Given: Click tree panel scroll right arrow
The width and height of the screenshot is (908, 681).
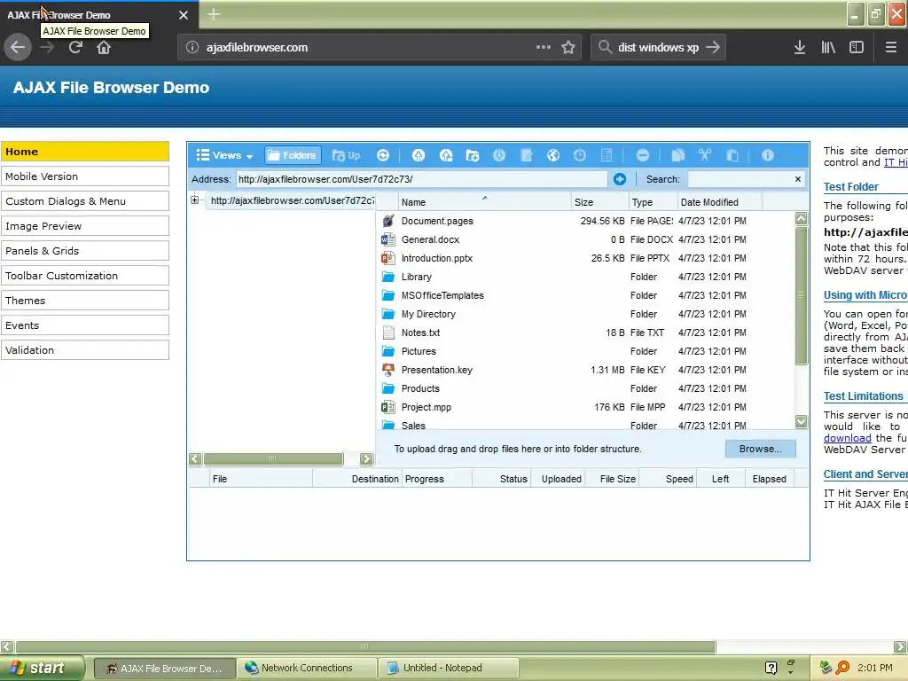Looking at the screenshot, I should pyautogui.click(x=366, y=459).
